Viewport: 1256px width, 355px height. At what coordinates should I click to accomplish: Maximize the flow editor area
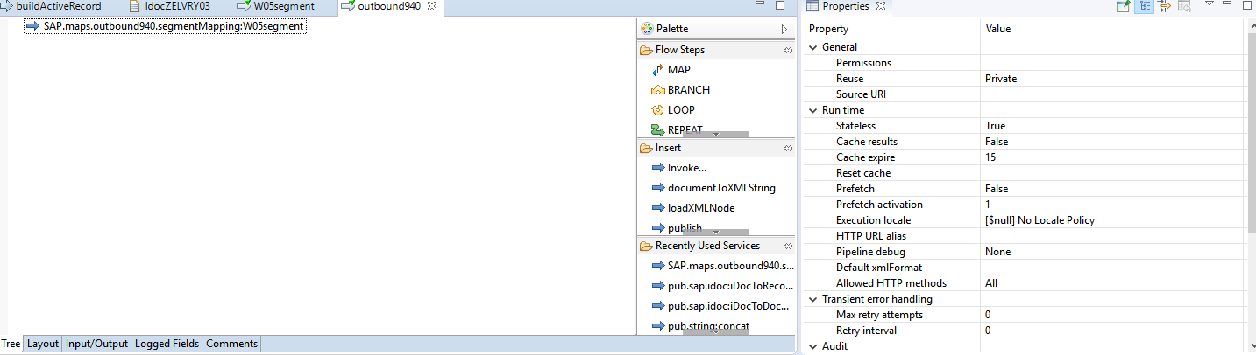click(780, 6)
